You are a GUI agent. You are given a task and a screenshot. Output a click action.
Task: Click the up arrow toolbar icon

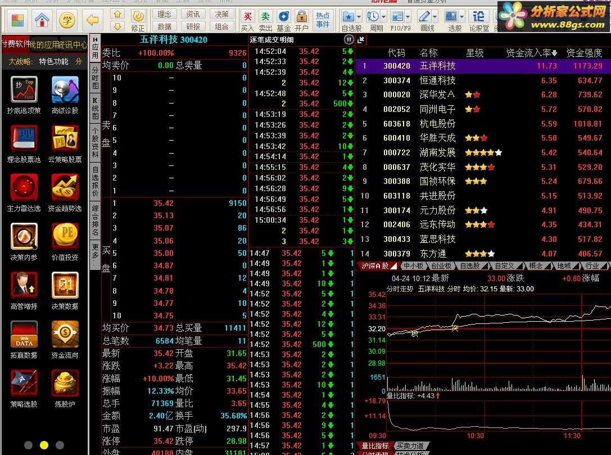(x=117, y=15)
